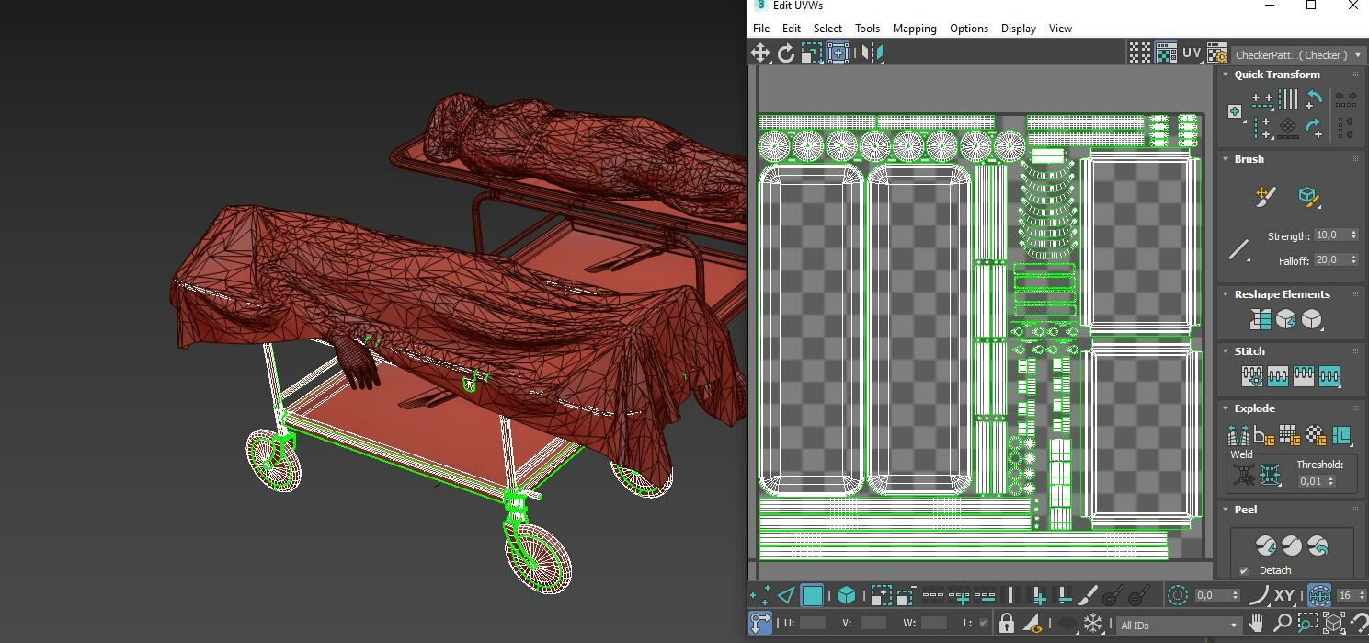
Task: Toggle the L lock checkbox beside W field
Action: coord(984,624)
